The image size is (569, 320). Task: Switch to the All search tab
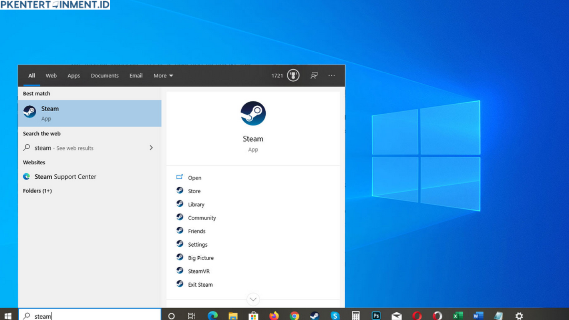(32, 75)
